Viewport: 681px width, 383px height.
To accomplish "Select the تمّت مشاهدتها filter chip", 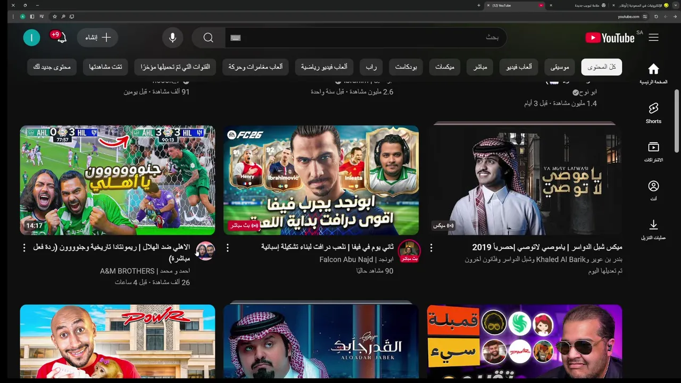I will click(105, 67).
